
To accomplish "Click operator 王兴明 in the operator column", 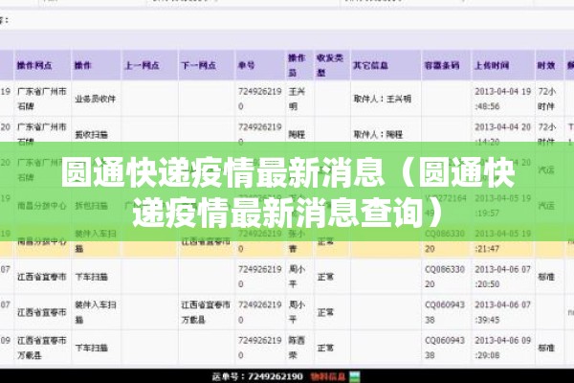I will (297, 99).
